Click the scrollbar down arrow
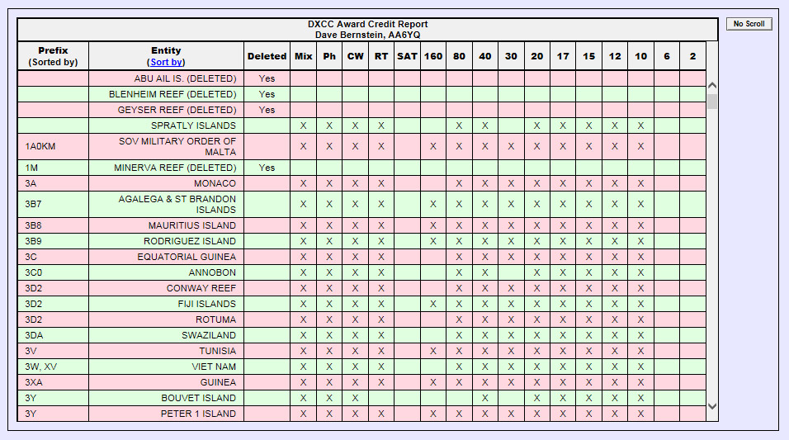Image resolution: width=789 pixels, height=440 pixels. (x=712, y=406)
